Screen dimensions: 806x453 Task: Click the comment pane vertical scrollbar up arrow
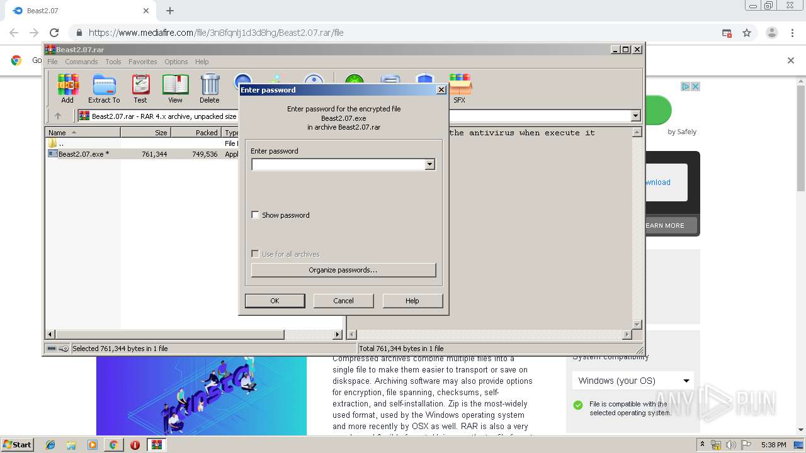pyautogui.click(x=637, y=133)
